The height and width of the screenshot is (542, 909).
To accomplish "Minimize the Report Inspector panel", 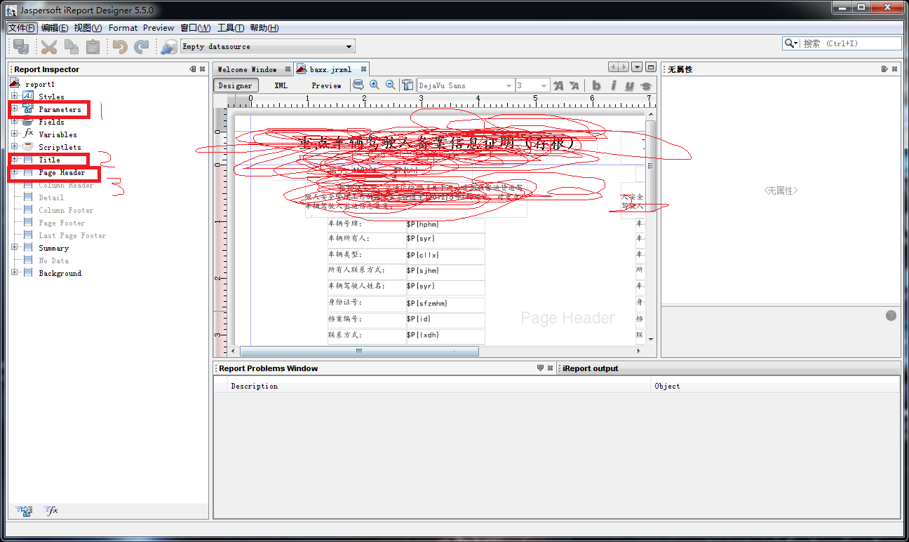I will (x=192, y=69).
